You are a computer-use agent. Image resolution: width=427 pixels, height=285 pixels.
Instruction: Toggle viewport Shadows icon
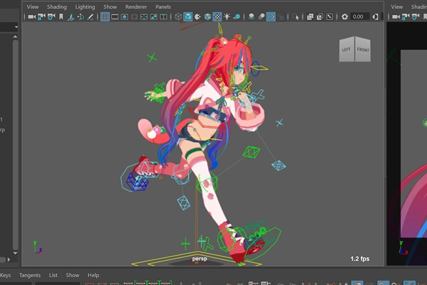pyautogui.click(x=237, y=17)
